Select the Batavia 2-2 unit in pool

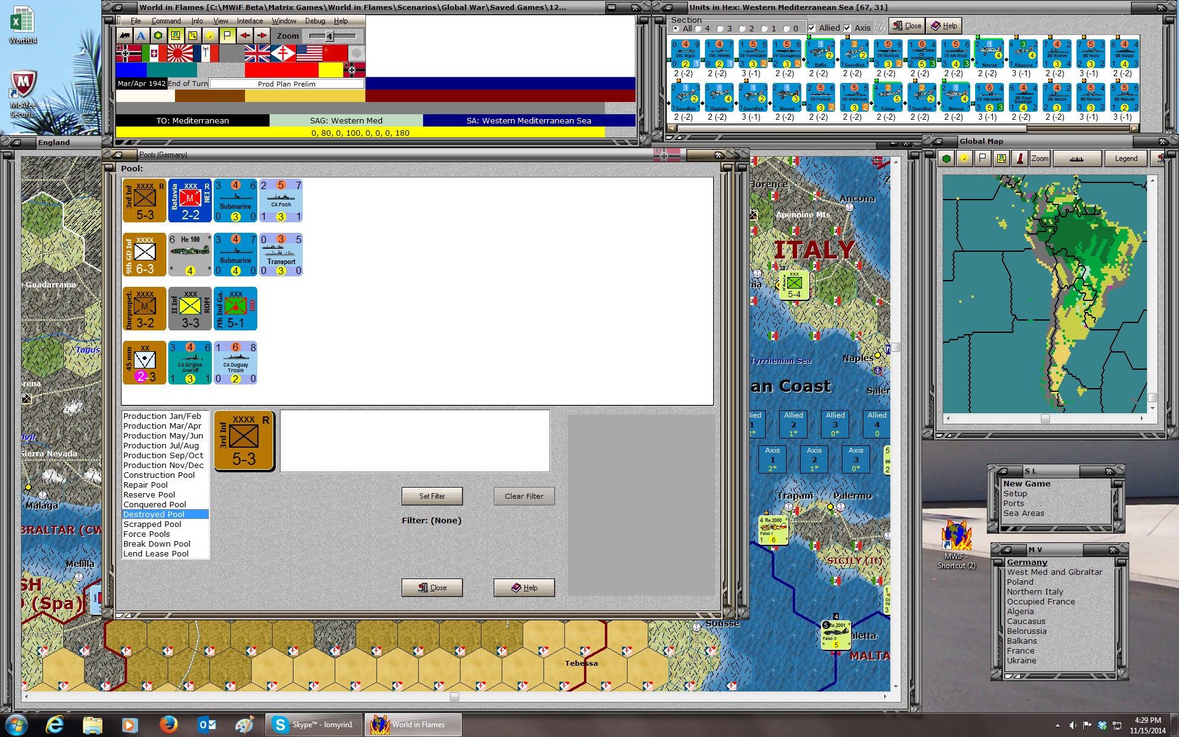[190, 200]
